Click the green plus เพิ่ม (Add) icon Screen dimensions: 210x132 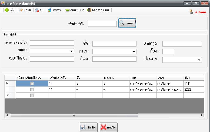point(7,10)
